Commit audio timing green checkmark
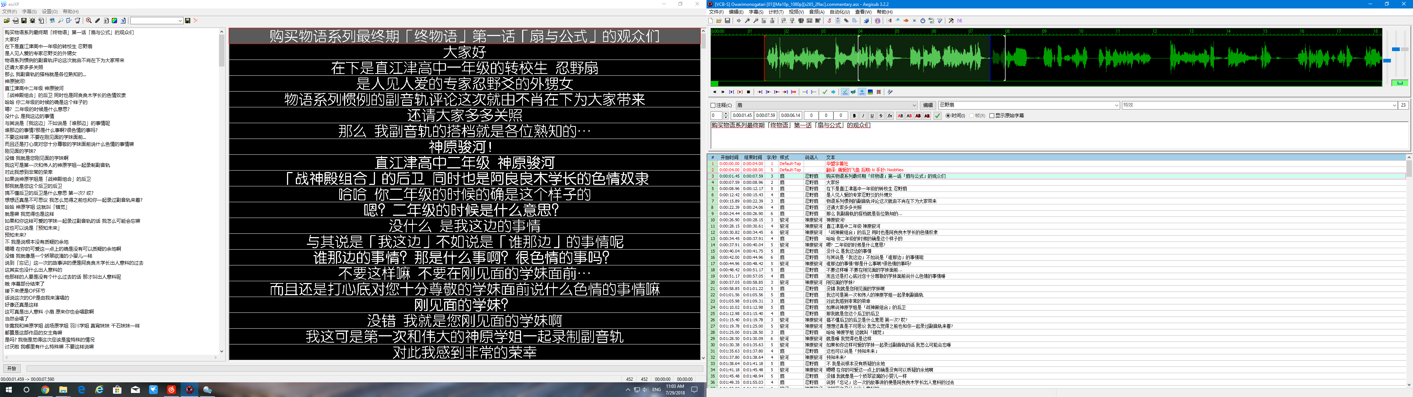 pyautogui.click(x=825, y=92)
